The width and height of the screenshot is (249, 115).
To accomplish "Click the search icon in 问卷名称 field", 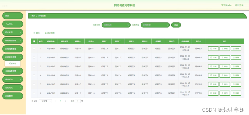I will point(128,25).
